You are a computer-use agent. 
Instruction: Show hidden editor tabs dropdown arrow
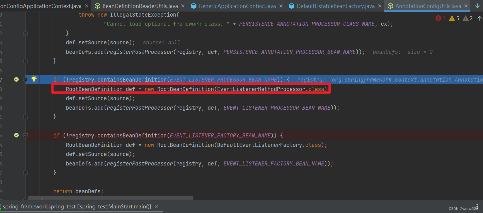pyautogui.click(x=477, y=6)
